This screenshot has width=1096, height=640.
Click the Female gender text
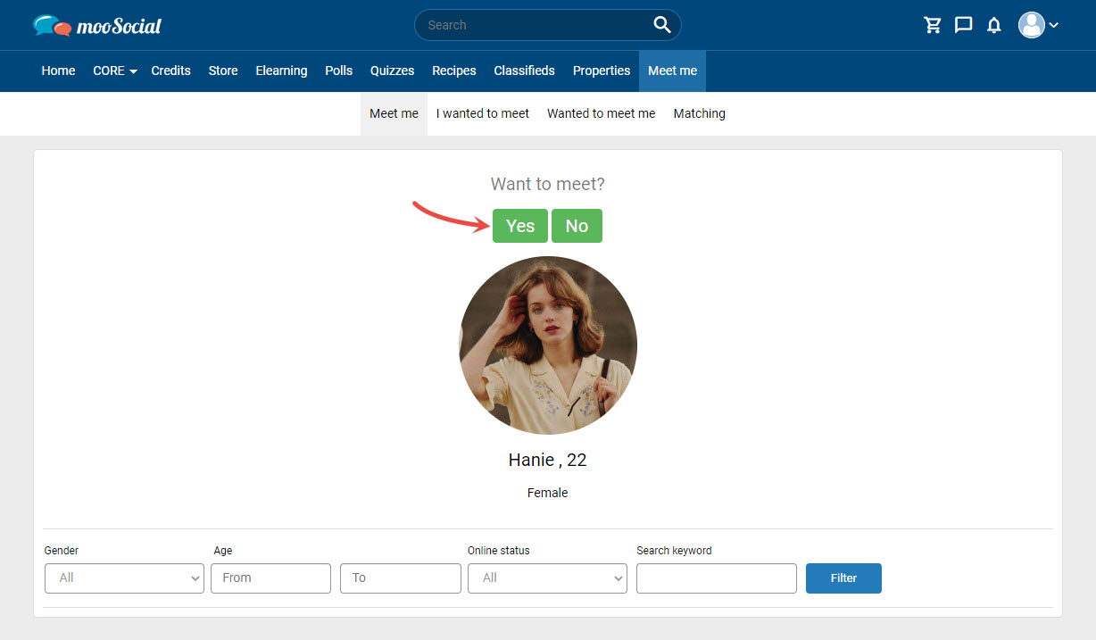coord(548,493)
